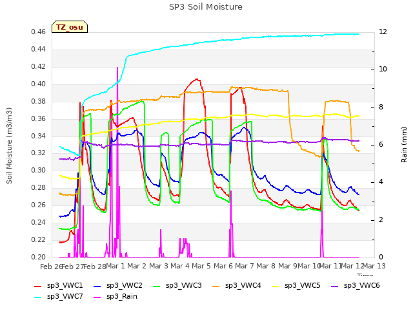Click the green sp3_VWC3 legend color marker
This screenshot has height=309, width=413.
point(157,286)
